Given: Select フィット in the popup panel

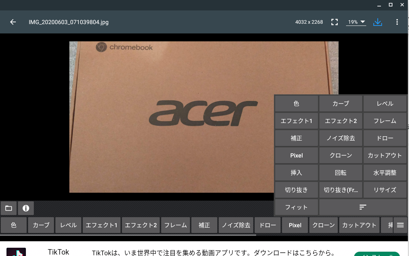Looking at the screenshot, I should coord(296,207).
